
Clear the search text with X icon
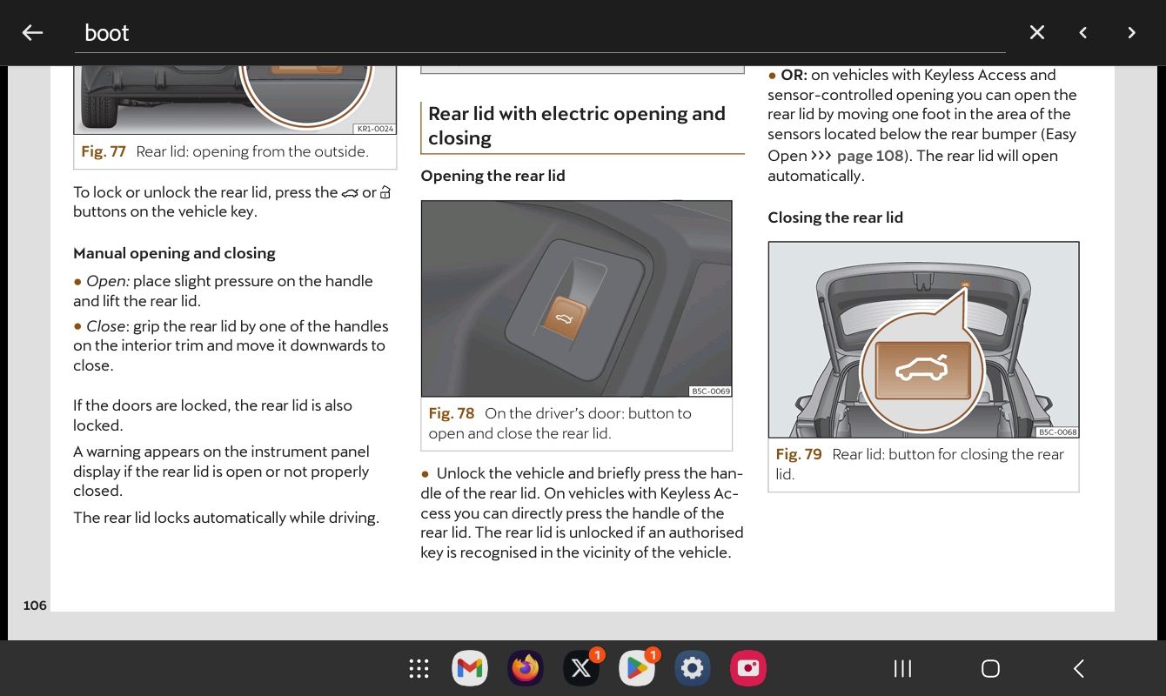[x=1036, y=33]
